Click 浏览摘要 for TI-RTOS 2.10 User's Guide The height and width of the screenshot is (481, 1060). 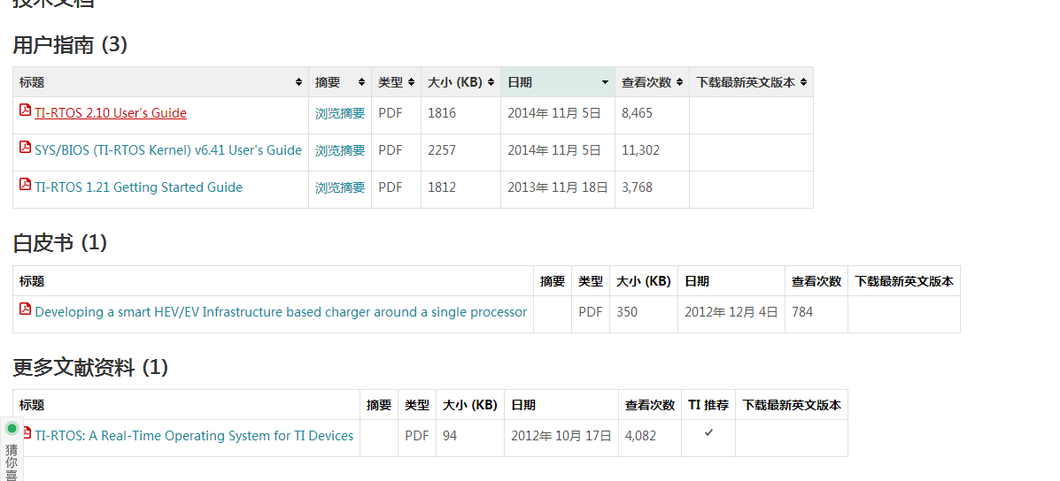coord(340,113)
